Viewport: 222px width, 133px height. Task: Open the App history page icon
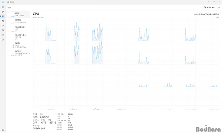[x=3, y=21]
